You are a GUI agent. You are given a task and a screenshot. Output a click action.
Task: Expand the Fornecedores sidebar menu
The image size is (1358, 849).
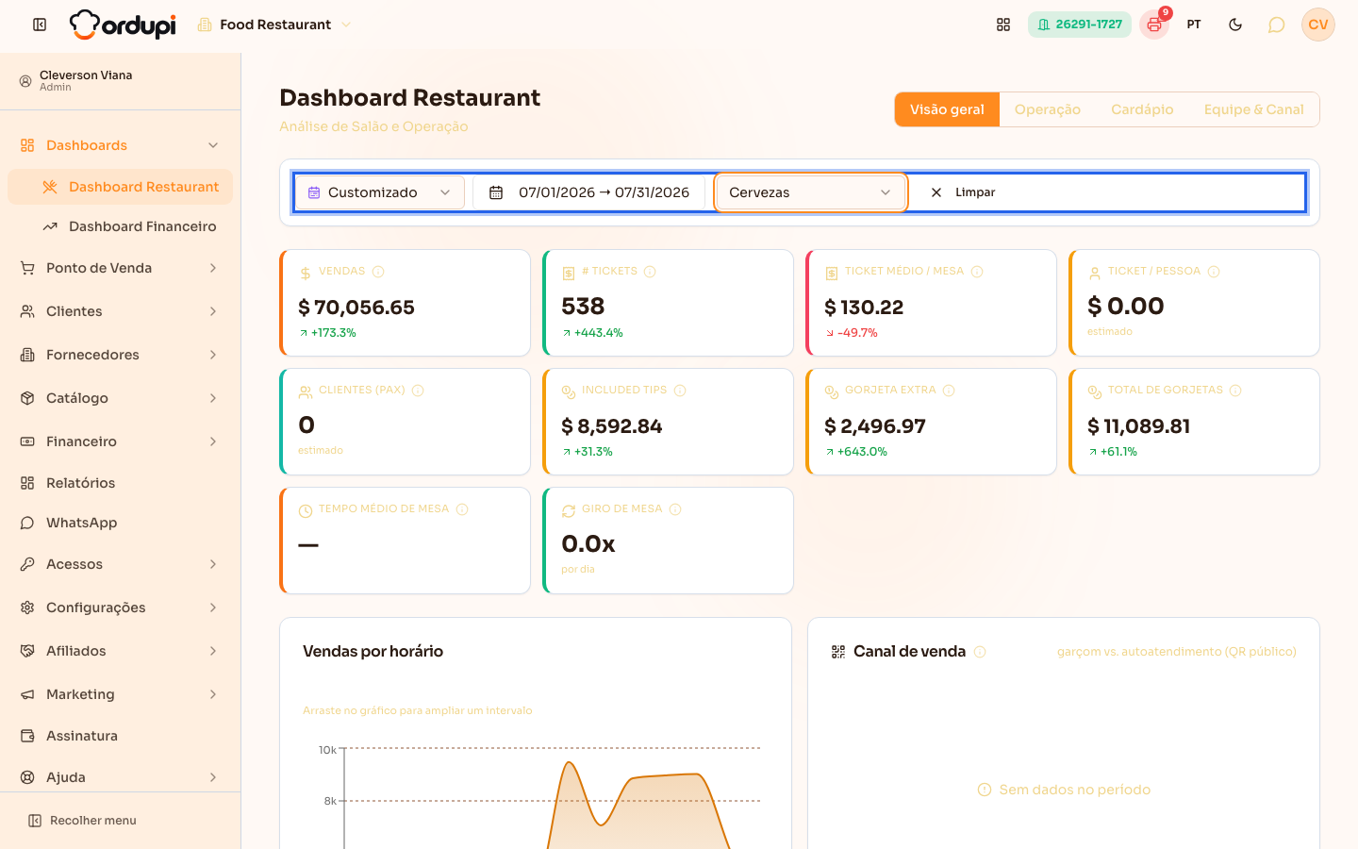coord(120,355)
